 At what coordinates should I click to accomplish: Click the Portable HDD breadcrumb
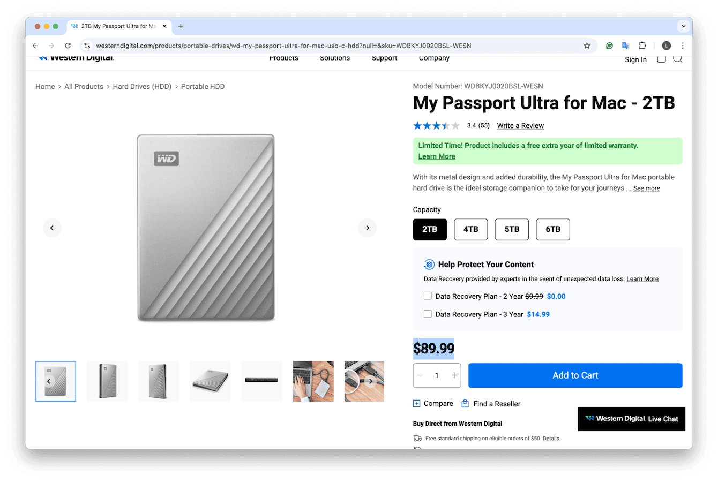click(203, 86)
